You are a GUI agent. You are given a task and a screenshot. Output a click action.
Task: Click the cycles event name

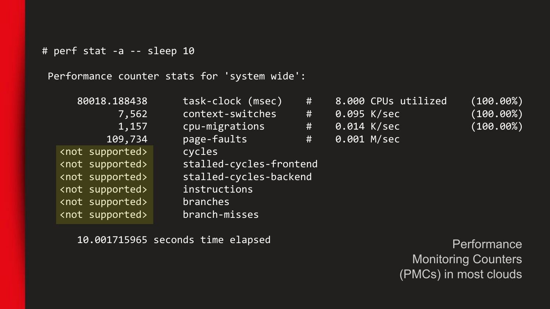[200, 152]
